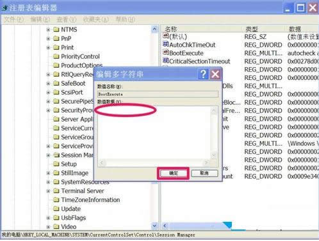This screenshot has height=241, width=319.
Task: Click the TimeZoneInformation folder icon
Action: 56,199
